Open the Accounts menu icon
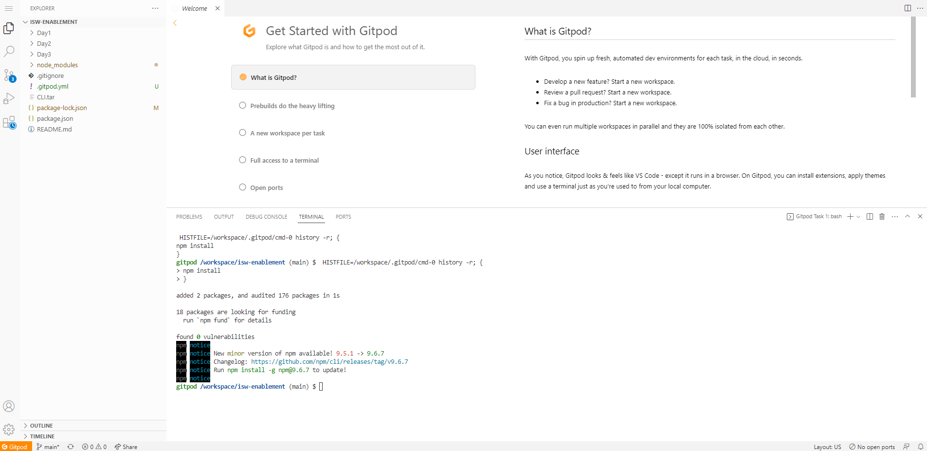Screen dimensions: 927x451 point(9,406)
